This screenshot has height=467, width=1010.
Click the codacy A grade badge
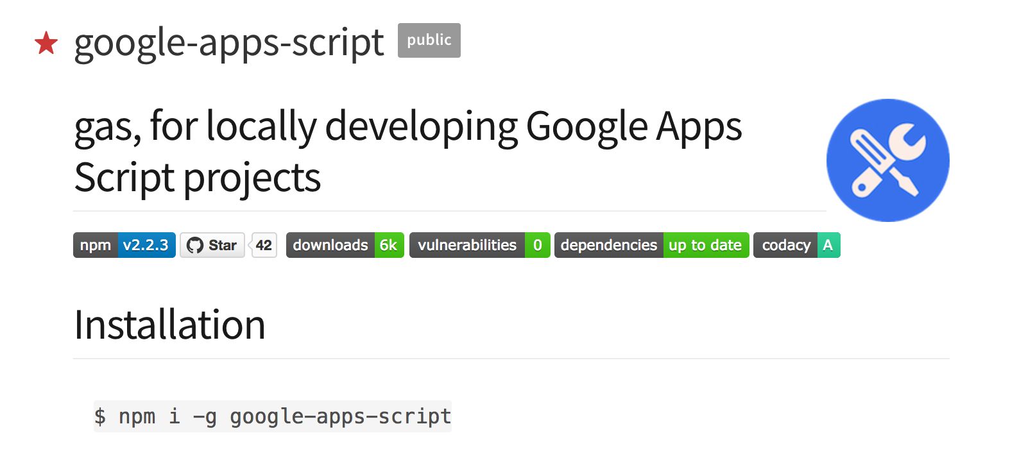tap(797, 245)
